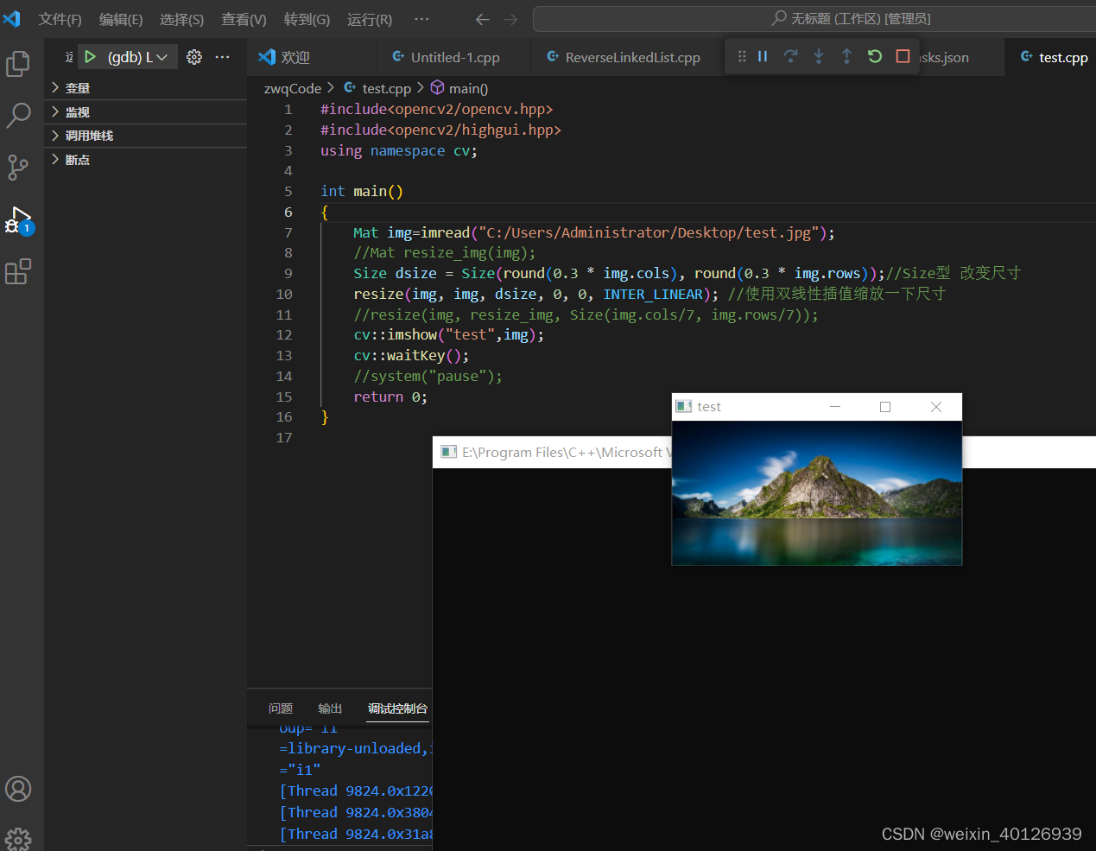This screenshot has height=851, width=1096.
Task: Click line number 12 in the gutter
Action: click(284, 335)
